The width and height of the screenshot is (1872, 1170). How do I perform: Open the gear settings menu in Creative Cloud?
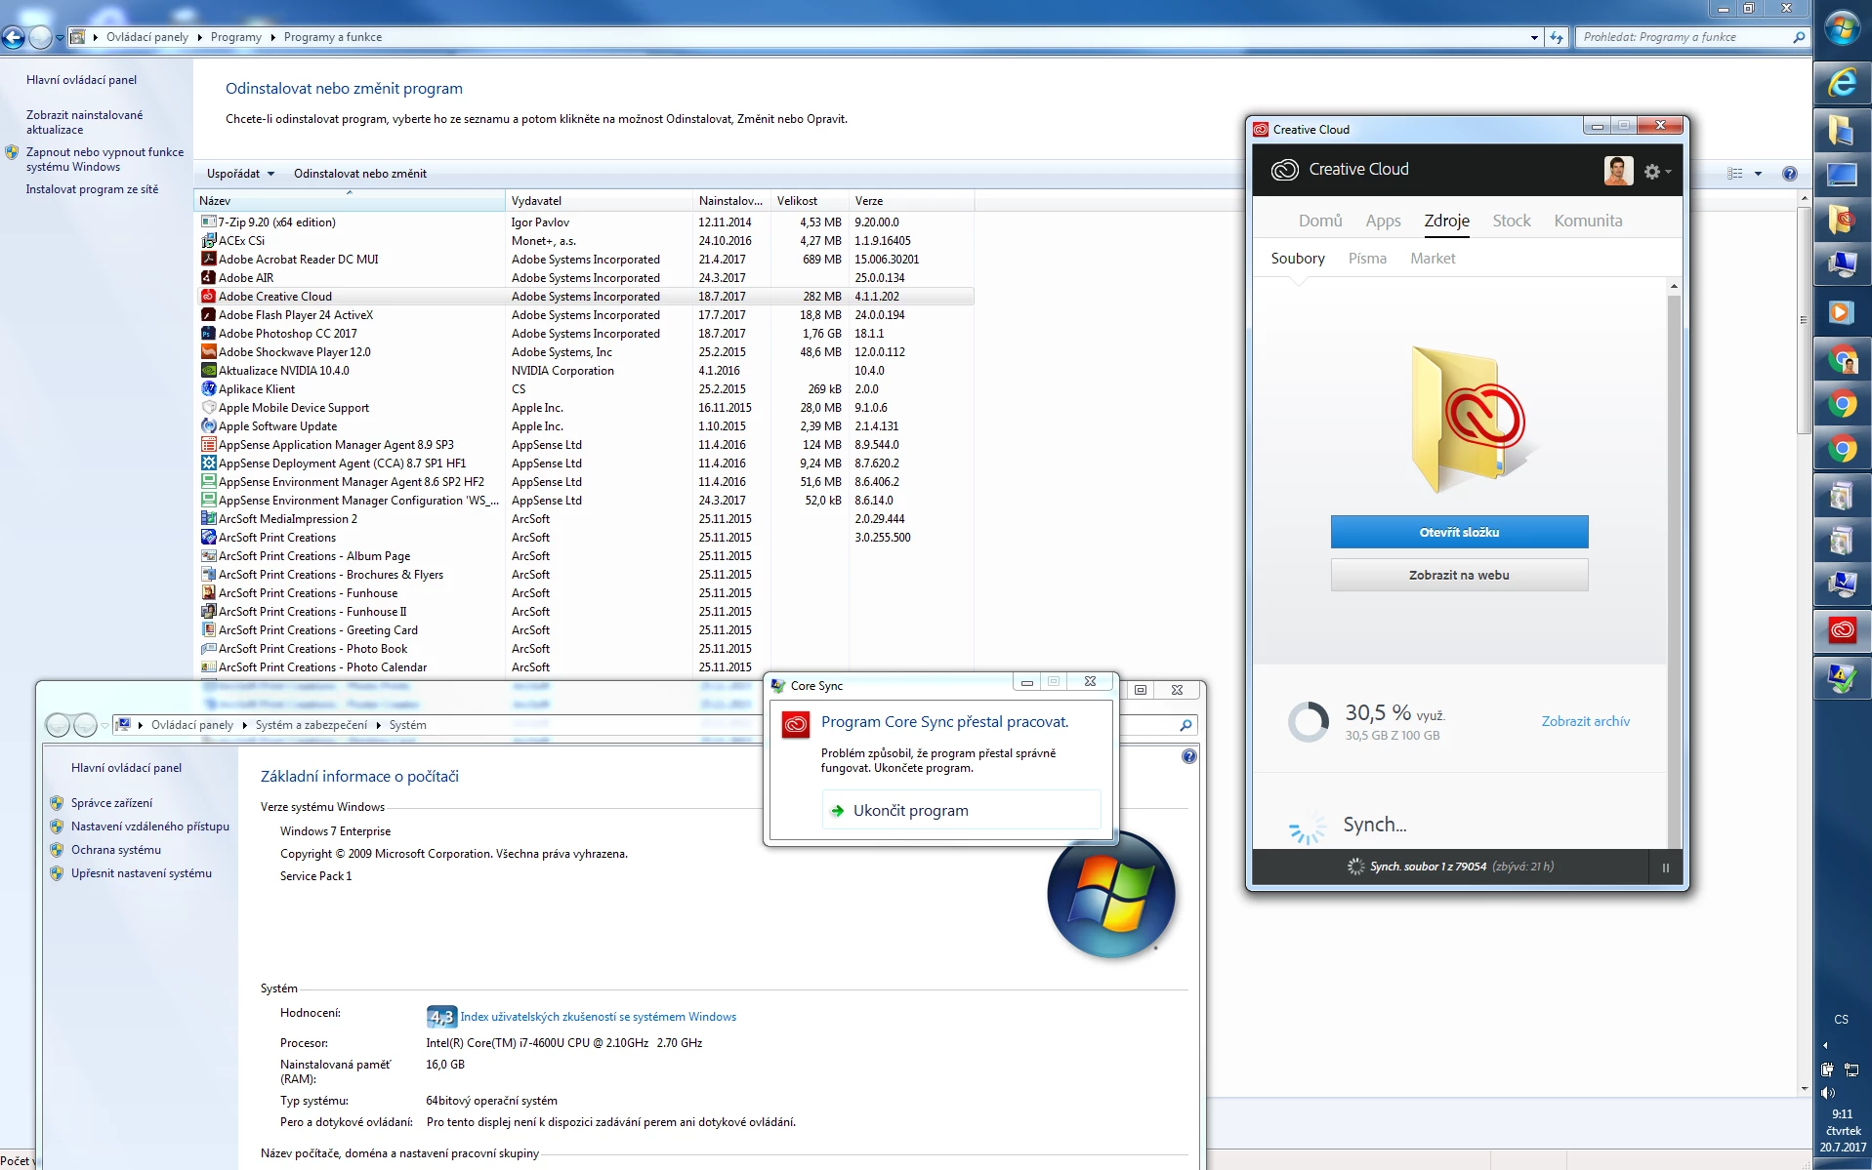1657,171
